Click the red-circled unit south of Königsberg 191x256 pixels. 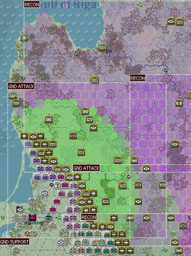[x=32, y=233]
